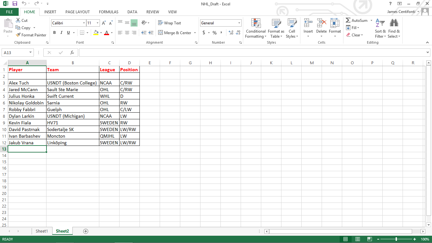Cut the selected cells
The width and height of the screenshot is (432, 243).
22,20
